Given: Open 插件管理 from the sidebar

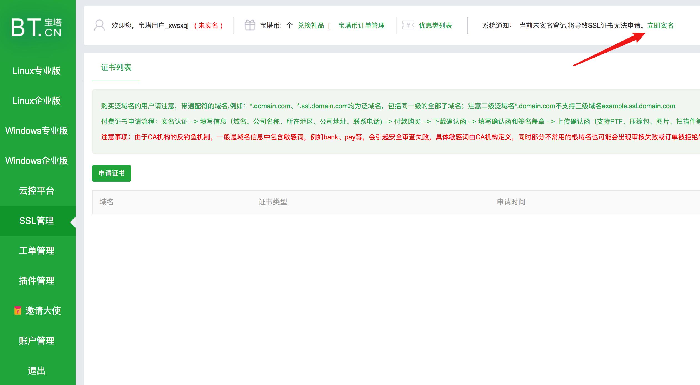Looking at the screenshot, I should click(37, 281).
